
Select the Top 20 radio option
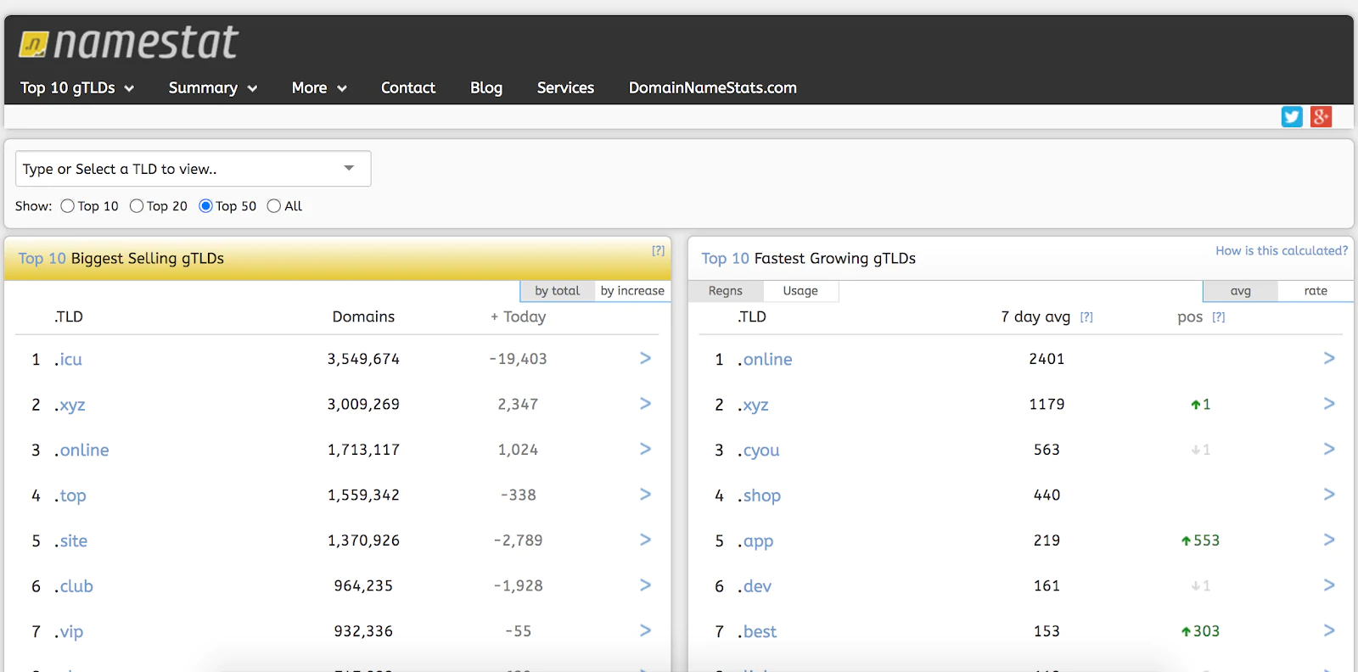point(137,206)
